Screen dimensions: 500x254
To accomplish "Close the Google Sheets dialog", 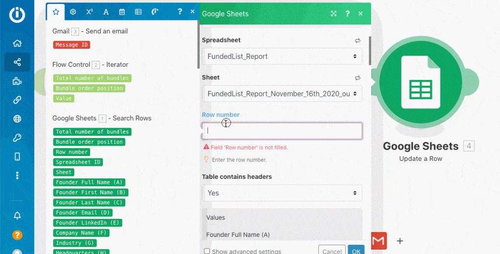I will click(360, 14).
